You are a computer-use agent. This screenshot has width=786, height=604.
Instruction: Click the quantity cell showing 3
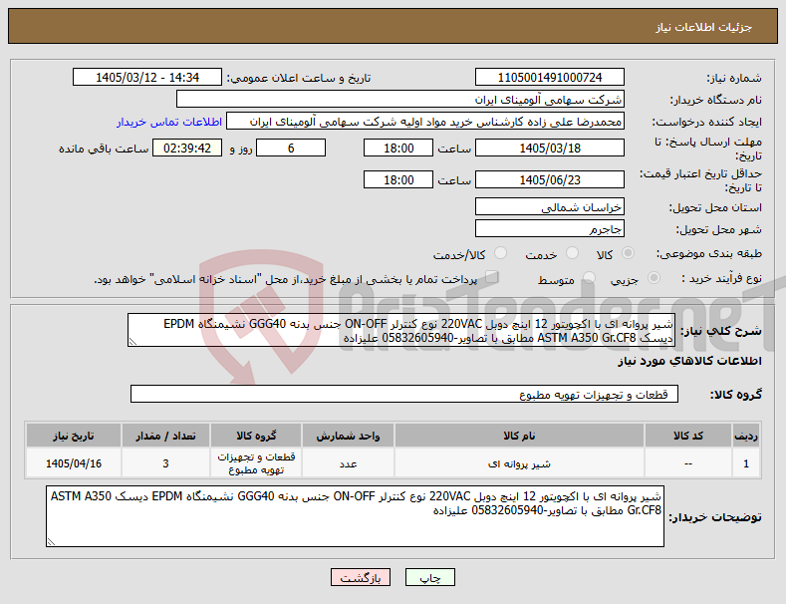pyautogui.click(x=165, y=463)
